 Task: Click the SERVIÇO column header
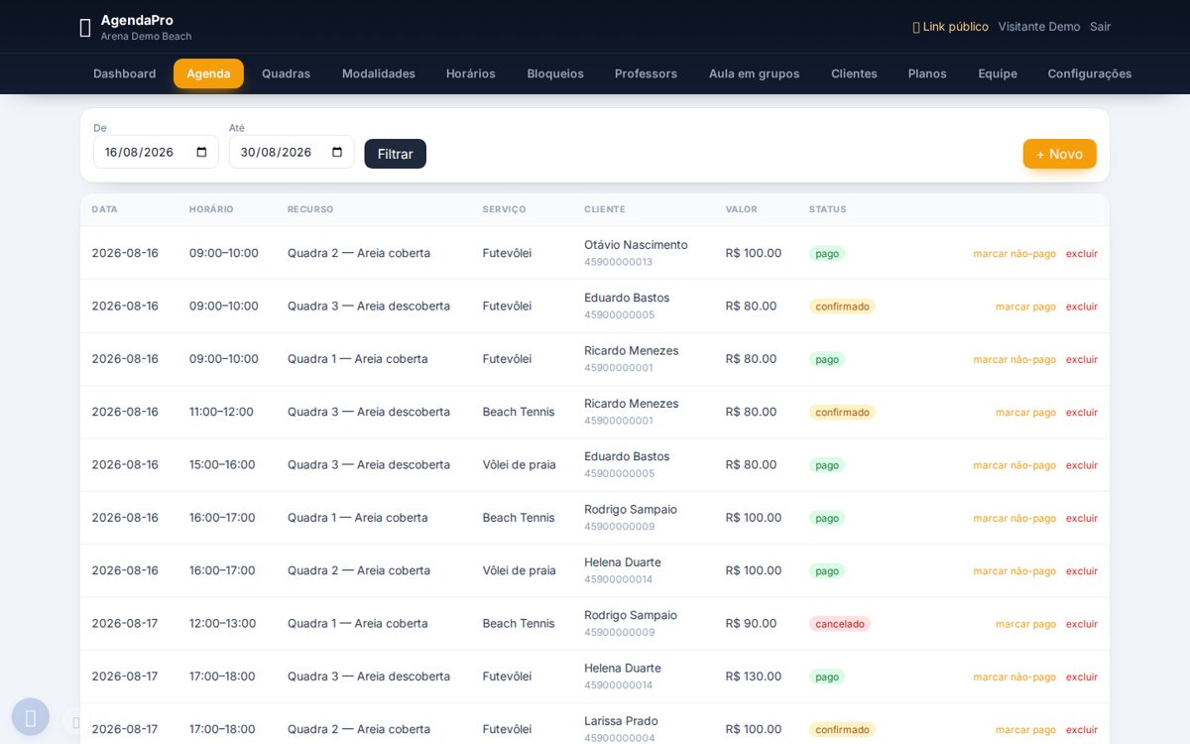tap(505, 209)
